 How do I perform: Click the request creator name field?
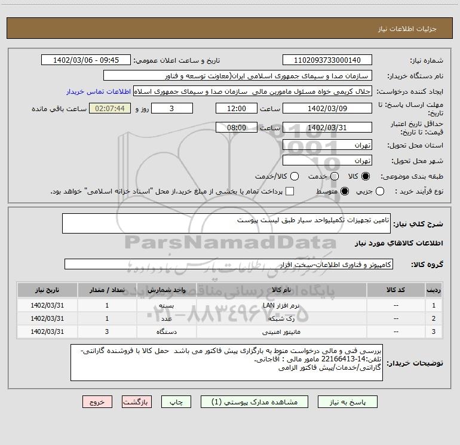(253, 91)
